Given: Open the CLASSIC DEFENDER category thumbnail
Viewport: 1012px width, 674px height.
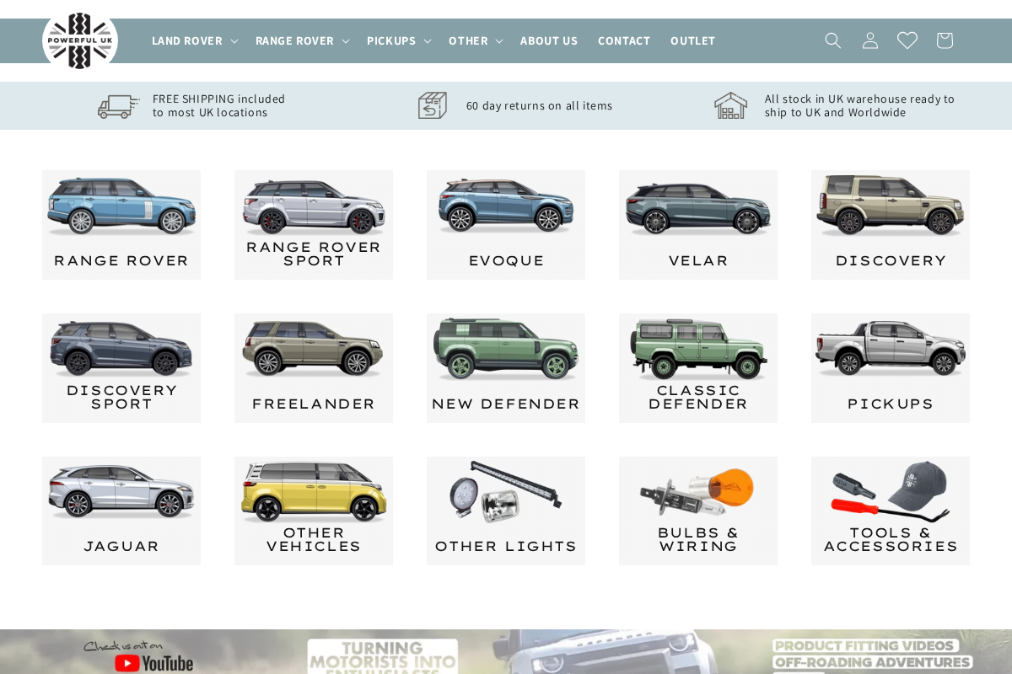Looking at the screenshot, I should (697, 367).
